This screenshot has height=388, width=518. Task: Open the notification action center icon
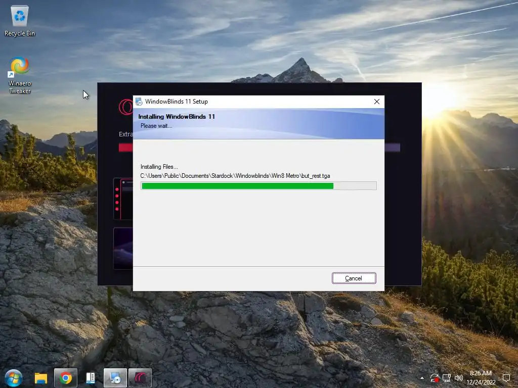(506, 378)
